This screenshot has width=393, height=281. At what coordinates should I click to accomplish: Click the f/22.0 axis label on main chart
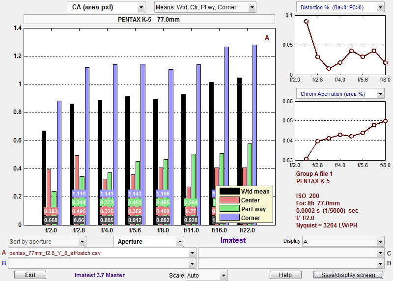click(x=247, y=230)
